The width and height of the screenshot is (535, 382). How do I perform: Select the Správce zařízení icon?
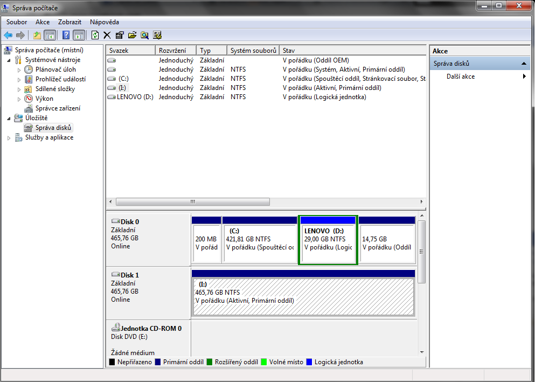pos(29,108)
